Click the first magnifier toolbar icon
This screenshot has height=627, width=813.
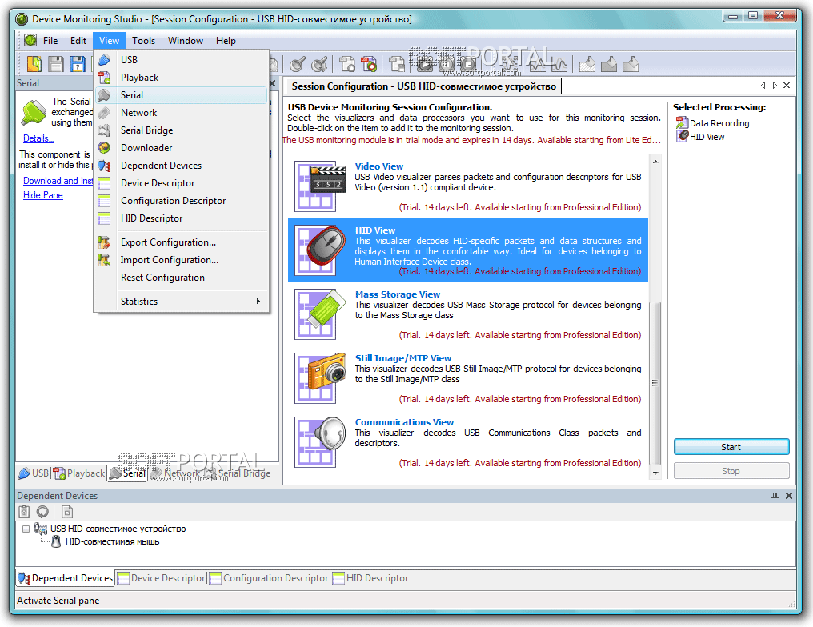pos(298,64)
